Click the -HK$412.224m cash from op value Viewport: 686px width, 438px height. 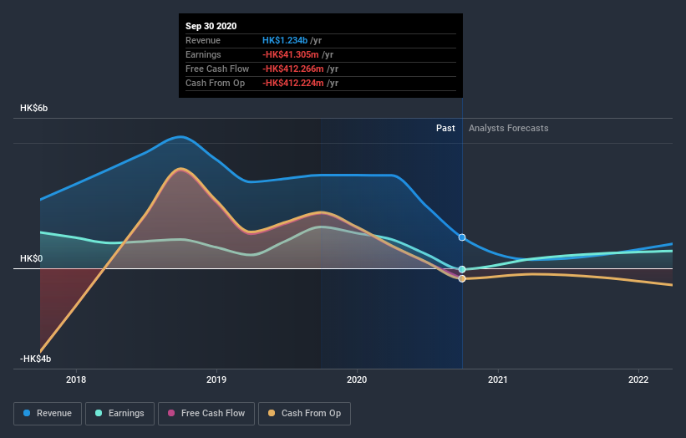[293, 83]
